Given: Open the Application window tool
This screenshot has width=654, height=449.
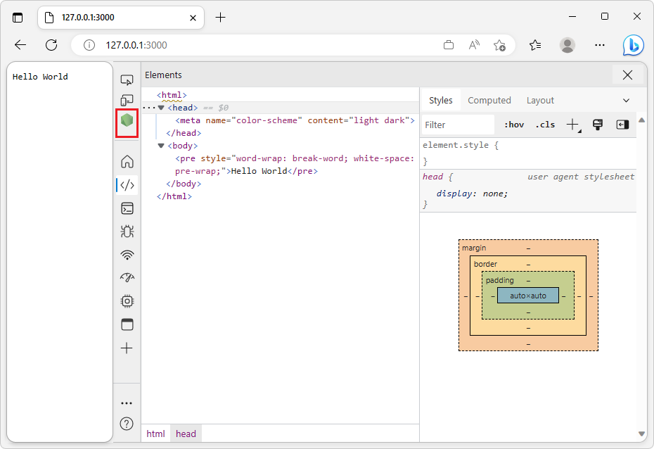Looking at the screenshot, I should click(127, 324).
